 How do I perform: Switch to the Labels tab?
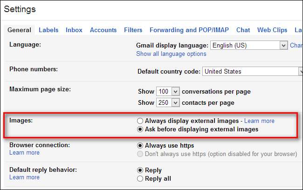[x=48, y=30]
